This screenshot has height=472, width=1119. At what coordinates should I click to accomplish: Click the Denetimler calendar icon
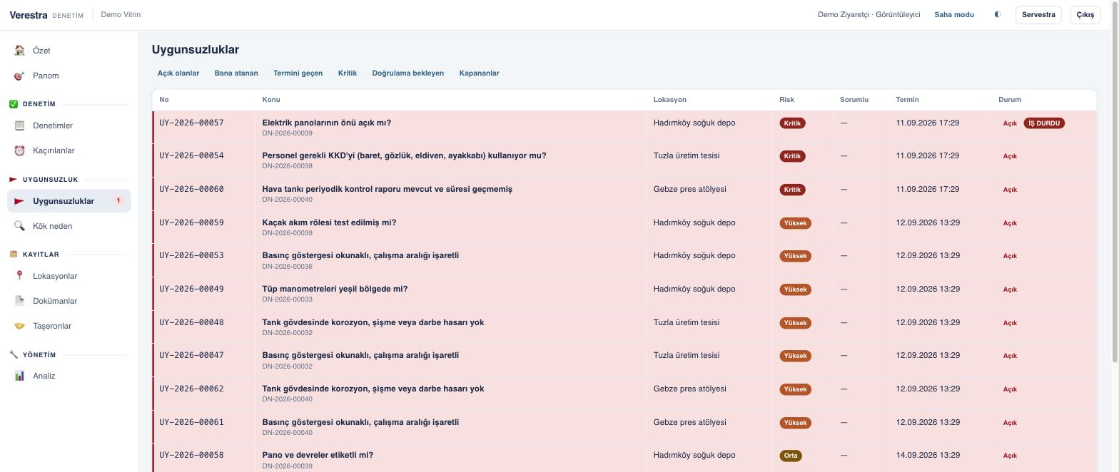pyautogui.click(x=19, y=125)
